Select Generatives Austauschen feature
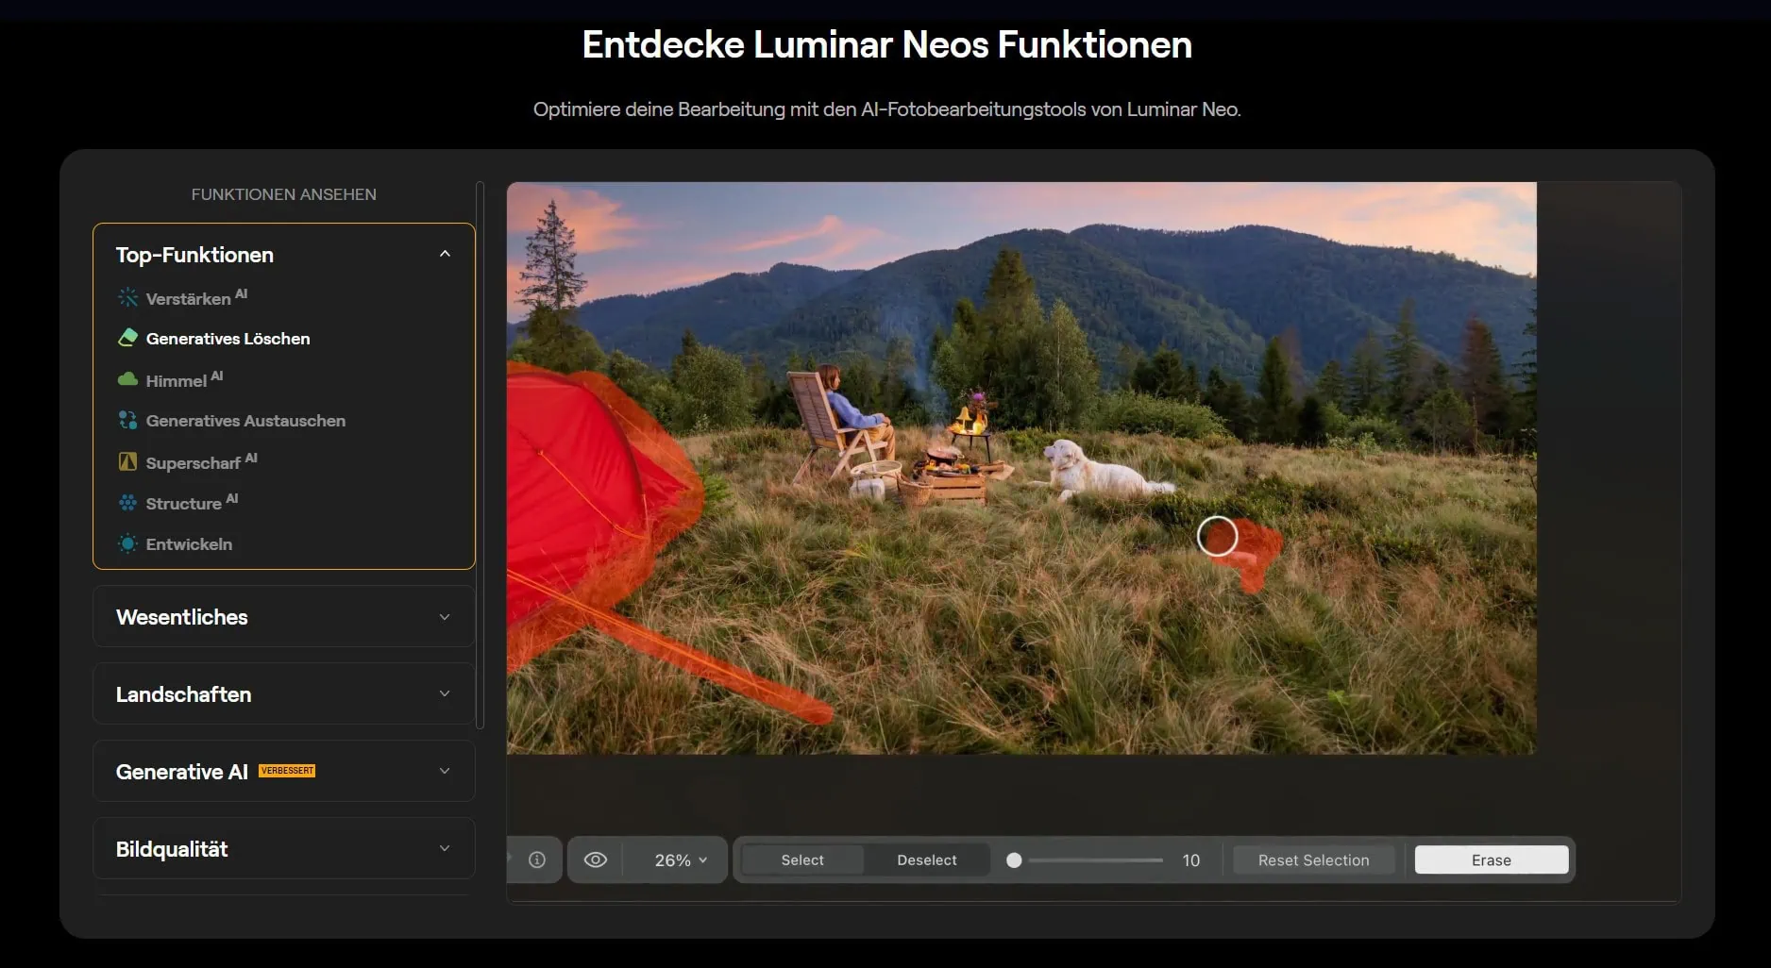1771x968 pixels. tap(245, 420)
